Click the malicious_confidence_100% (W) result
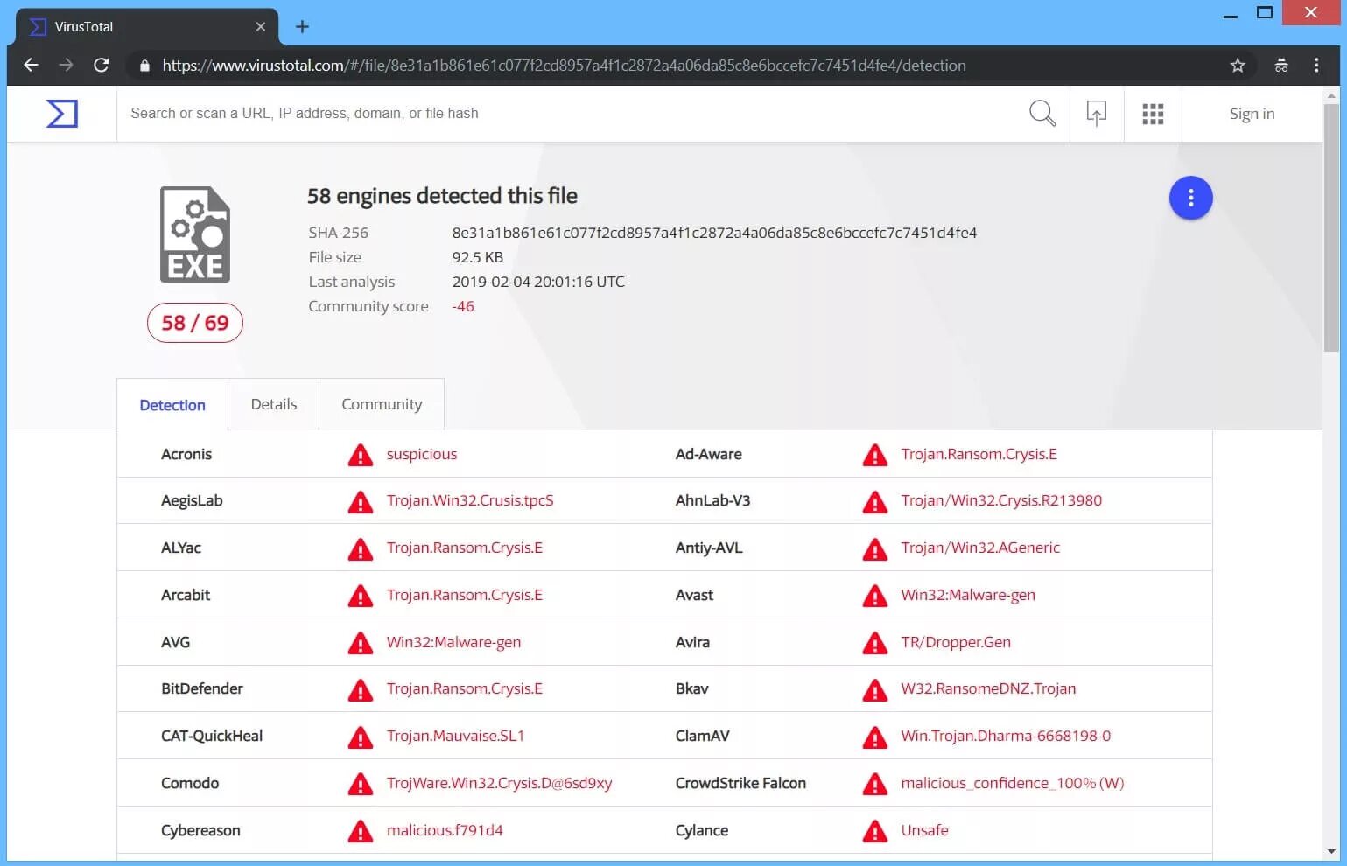 pos(1013,783)
